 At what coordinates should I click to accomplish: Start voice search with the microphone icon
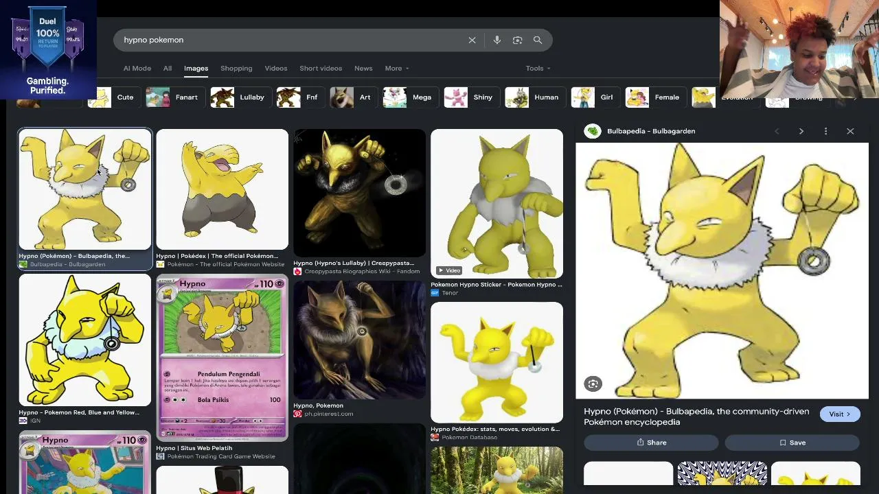click(497, 40)
